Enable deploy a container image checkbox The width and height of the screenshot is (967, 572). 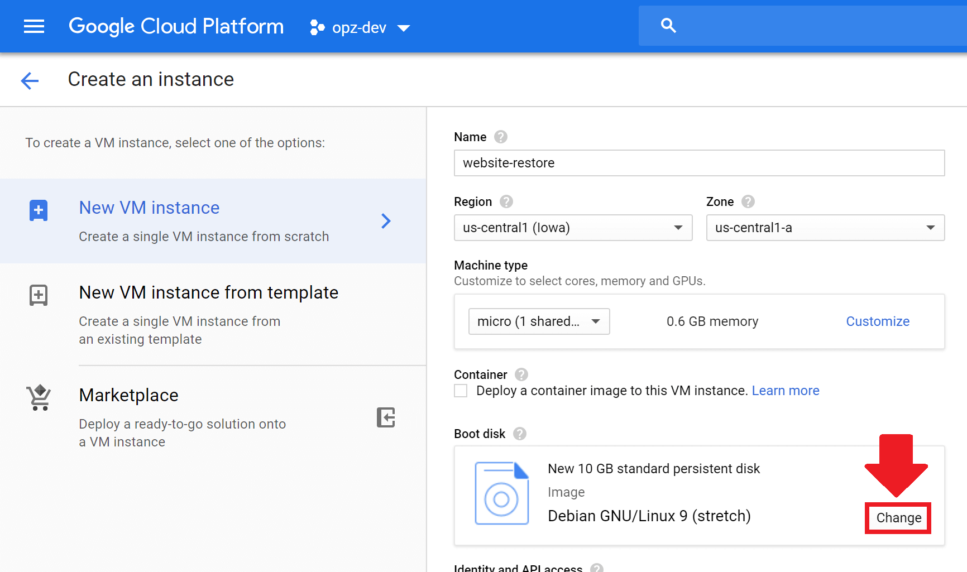(461, 391)
